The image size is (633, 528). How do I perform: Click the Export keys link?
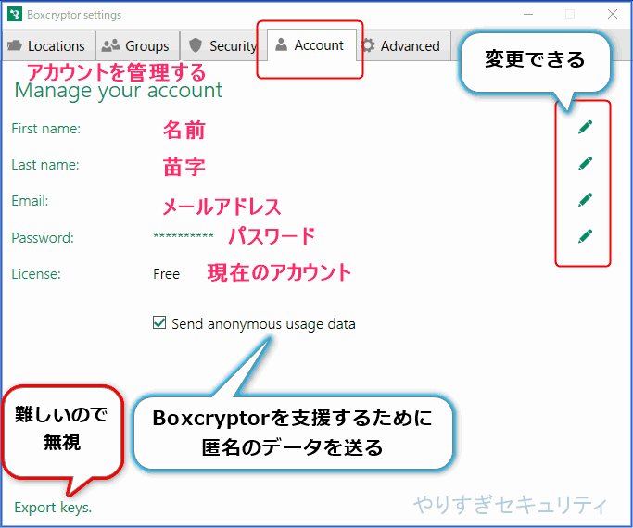[53, 508]
